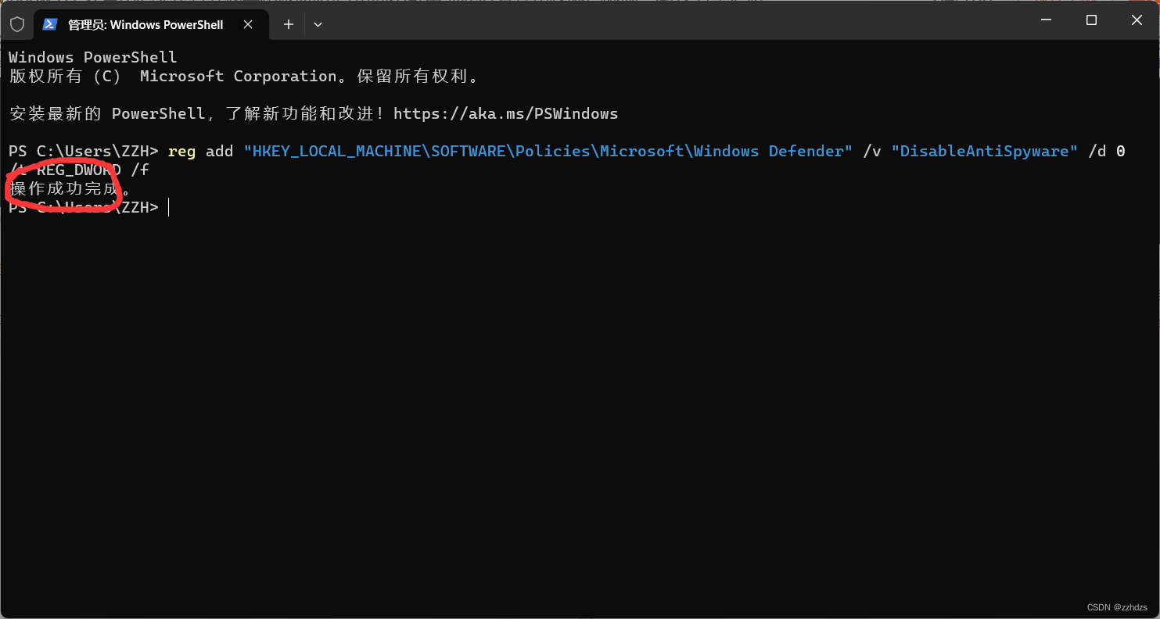Open the https://aka.ms/PSWindows link
Screen dimensions: 1160x619
pos(505,113)
